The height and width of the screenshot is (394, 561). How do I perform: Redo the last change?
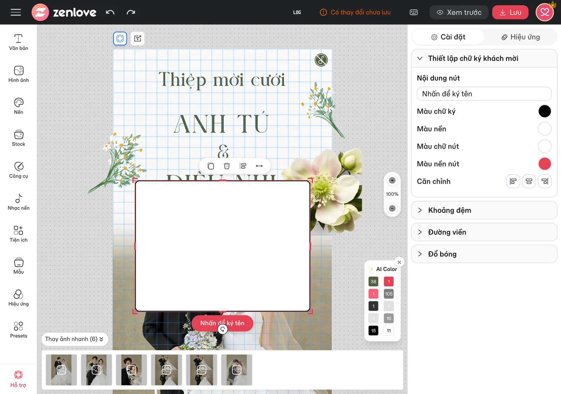[131, 12]
